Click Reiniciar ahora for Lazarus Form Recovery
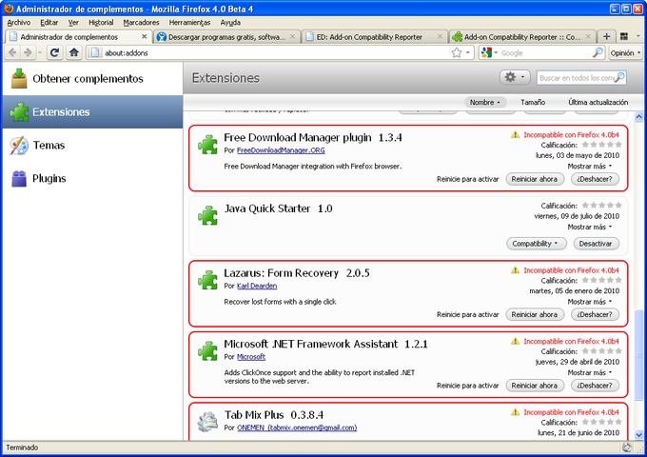The height and width of the screenshot is (457, 647). point(535,314)
